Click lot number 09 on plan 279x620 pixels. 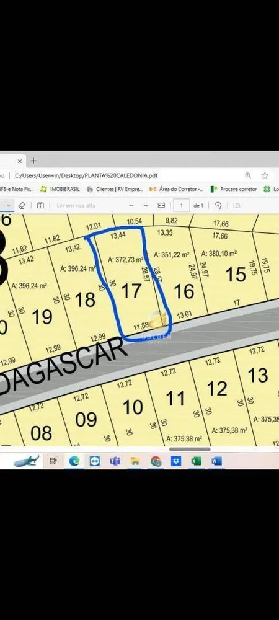(x=86, y=420)
